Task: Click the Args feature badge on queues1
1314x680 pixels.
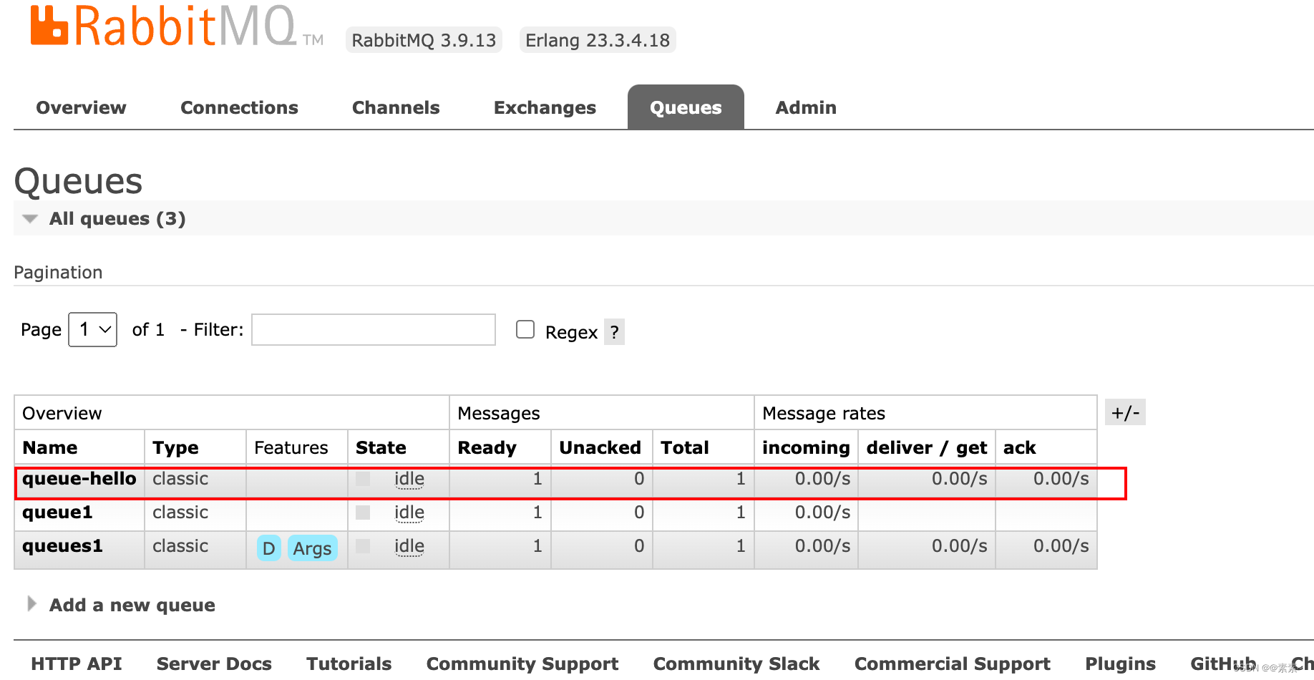Action: (x=312, y=548)
